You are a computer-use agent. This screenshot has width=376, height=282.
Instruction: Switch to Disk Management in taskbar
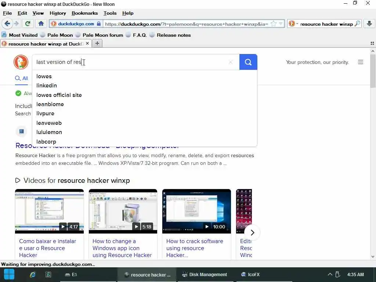(205, 275)
